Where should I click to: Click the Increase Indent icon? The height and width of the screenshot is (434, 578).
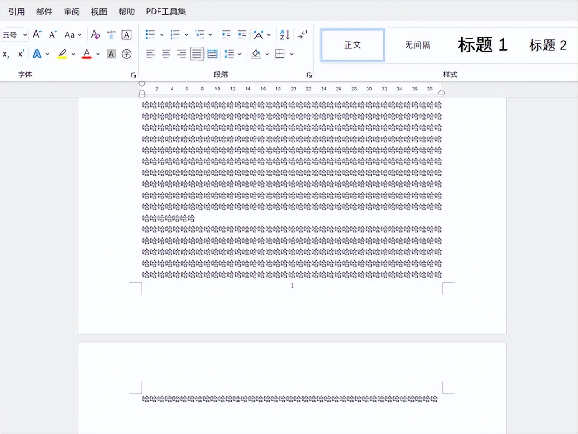pyautogui.click(x=242, y=34)
